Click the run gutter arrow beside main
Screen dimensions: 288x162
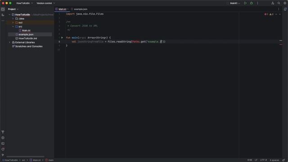pyautogui.click(x=62, y=38)
